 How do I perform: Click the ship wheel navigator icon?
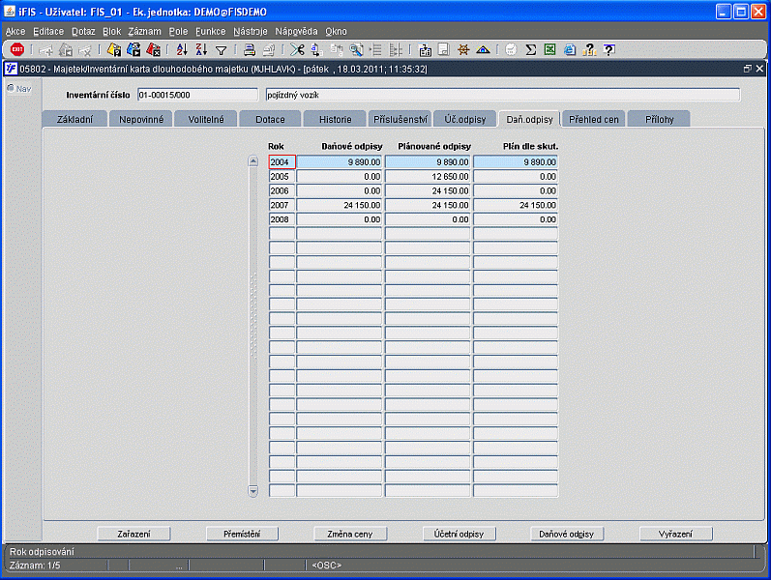[463, 49]
